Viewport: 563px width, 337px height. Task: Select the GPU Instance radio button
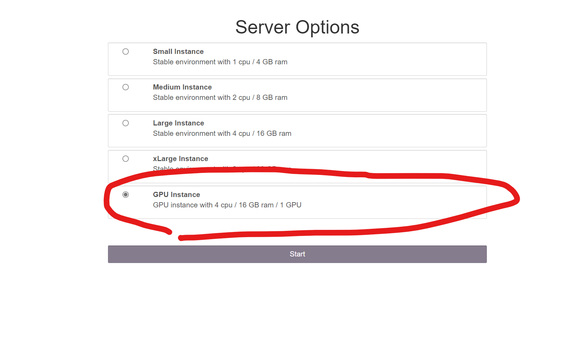(x=126, y=195)
